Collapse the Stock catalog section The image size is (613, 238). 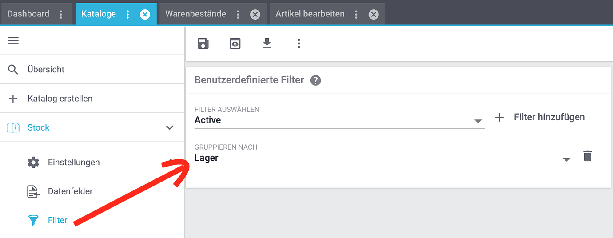[170, 128]
